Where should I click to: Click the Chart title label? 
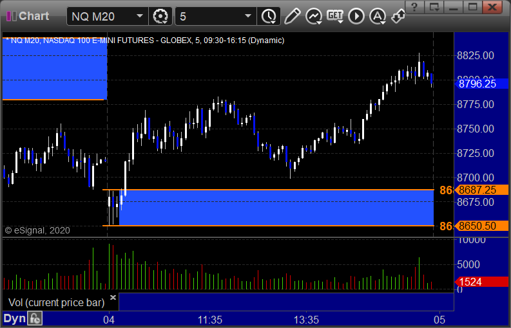click(x=34, y=16)
